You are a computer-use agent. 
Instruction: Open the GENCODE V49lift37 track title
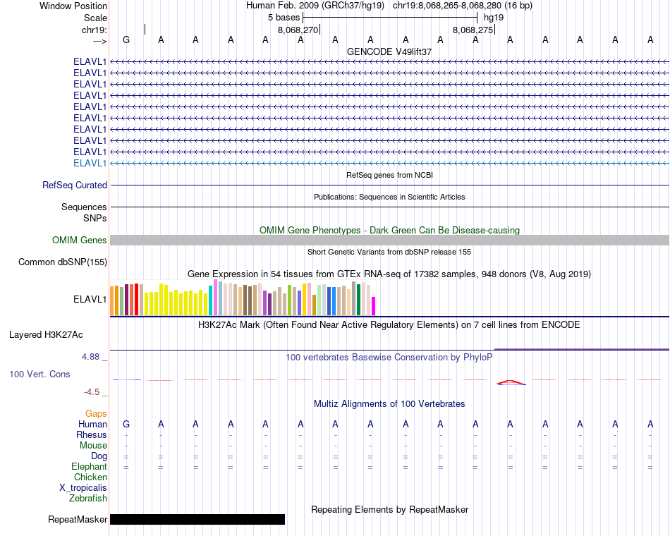tap(389, 51)
